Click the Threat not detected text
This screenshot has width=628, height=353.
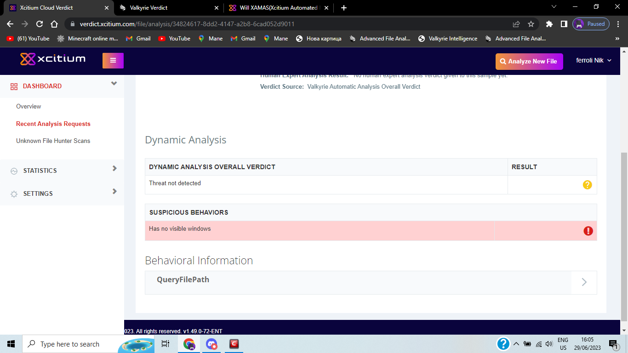pyautogui.click(x=175, y=183)
